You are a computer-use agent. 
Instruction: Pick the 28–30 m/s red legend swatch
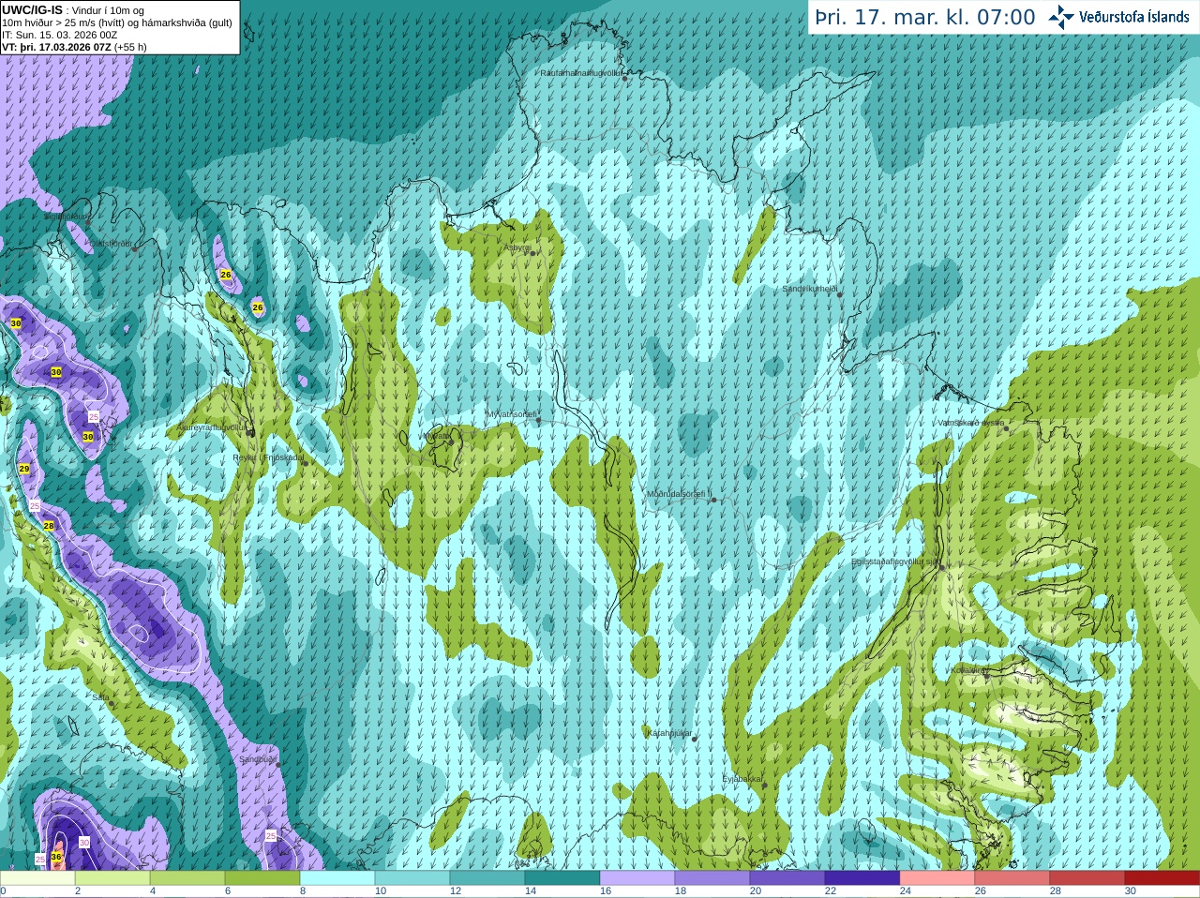(1087, 878)
